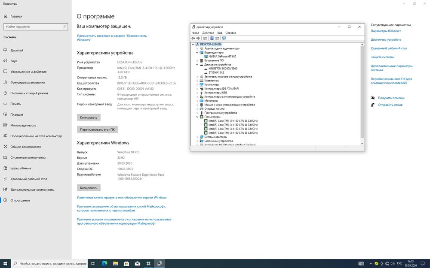The image size is (430, 268).
Task: Expand the Встроенное ПО tree node
Action: pyautogui.click(x=197, y=60)
